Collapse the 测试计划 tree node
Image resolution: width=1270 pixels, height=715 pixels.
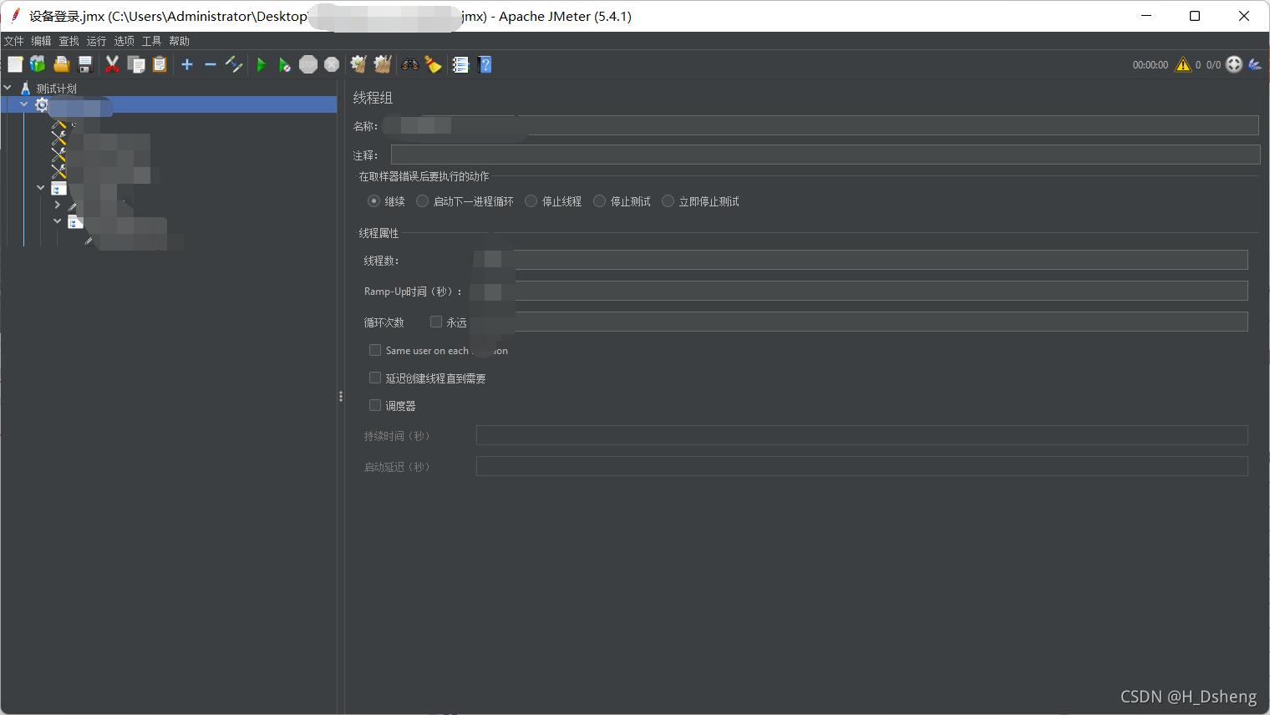[x=8, y=88]
